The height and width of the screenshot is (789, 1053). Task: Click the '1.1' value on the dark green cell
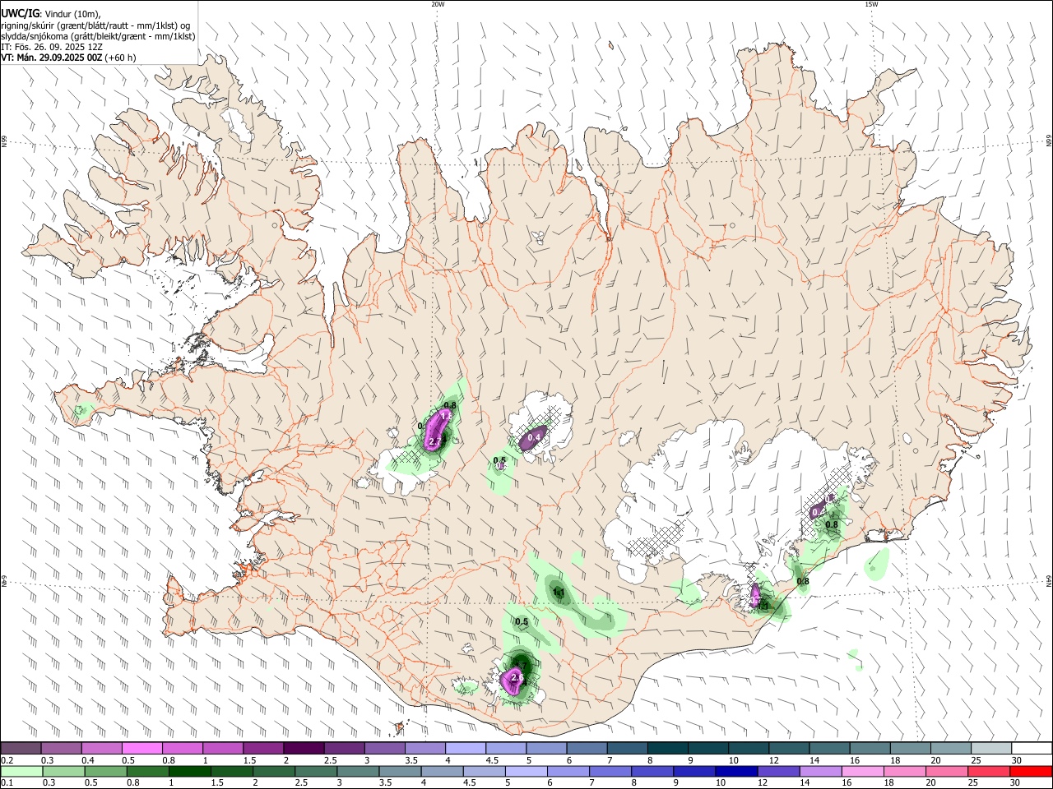tap(559, 592)
